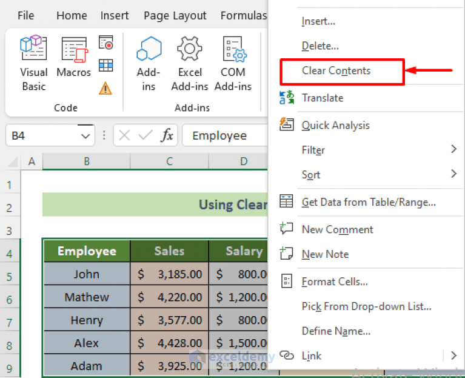Open Excel Add-ins manager
Image resolution: width=465 pixels, height=378 pixels.
pos(190,64)
